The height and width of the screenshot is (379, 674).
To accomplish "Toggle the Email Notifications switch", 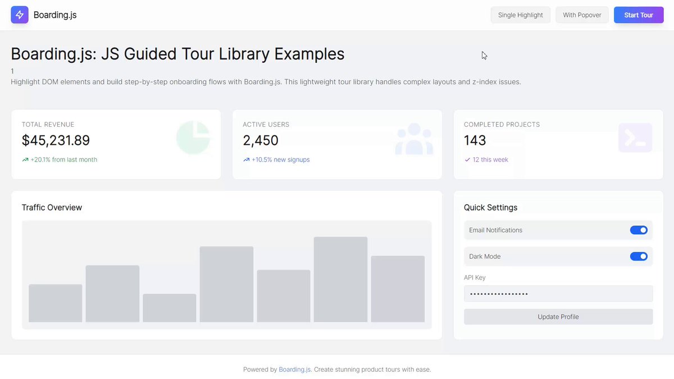I will point(639,230).
